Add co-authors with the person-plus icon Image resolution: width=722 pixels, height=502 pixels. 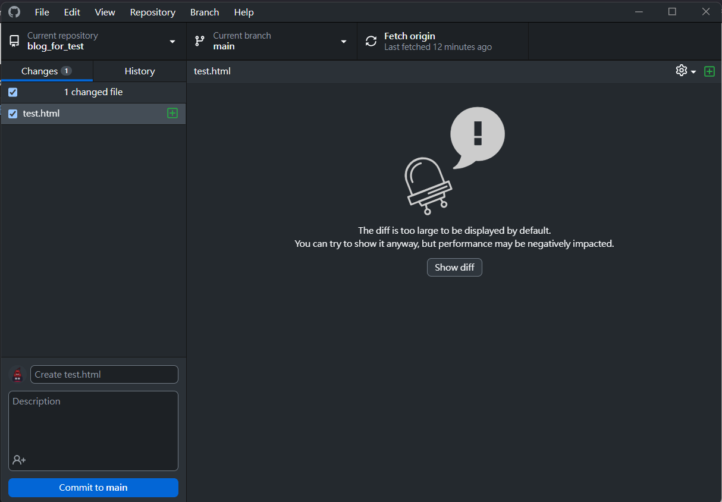tap(19, 460)
